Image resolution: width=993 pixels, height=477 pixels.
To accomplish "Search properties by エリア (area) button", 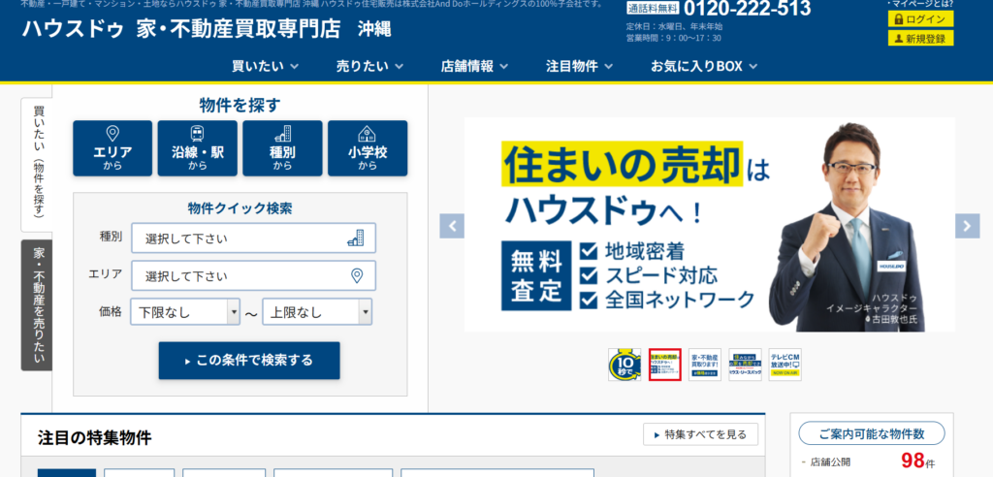I will (112, 148).
